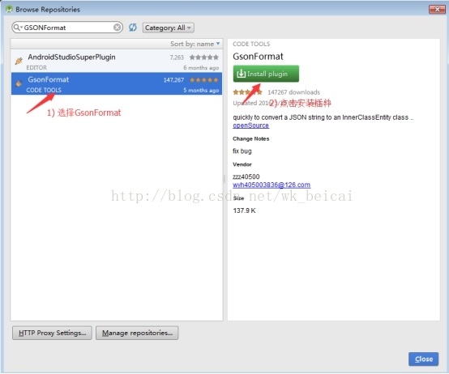Click the window X close button
This screenshot has width=449, height=374.
point(437,9)
